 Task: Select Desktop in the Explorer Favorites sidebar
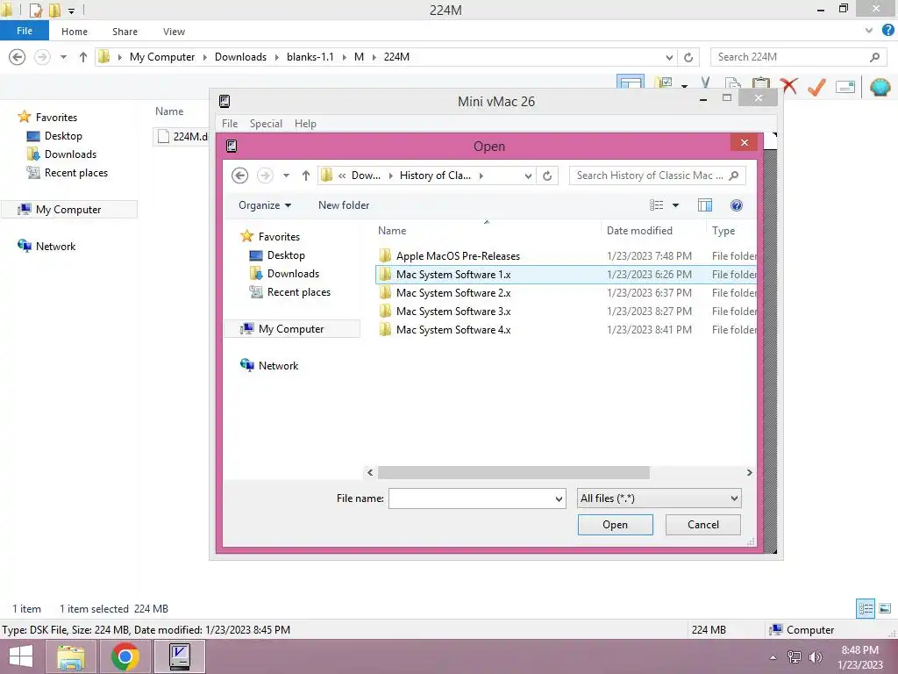coord(54,136)
